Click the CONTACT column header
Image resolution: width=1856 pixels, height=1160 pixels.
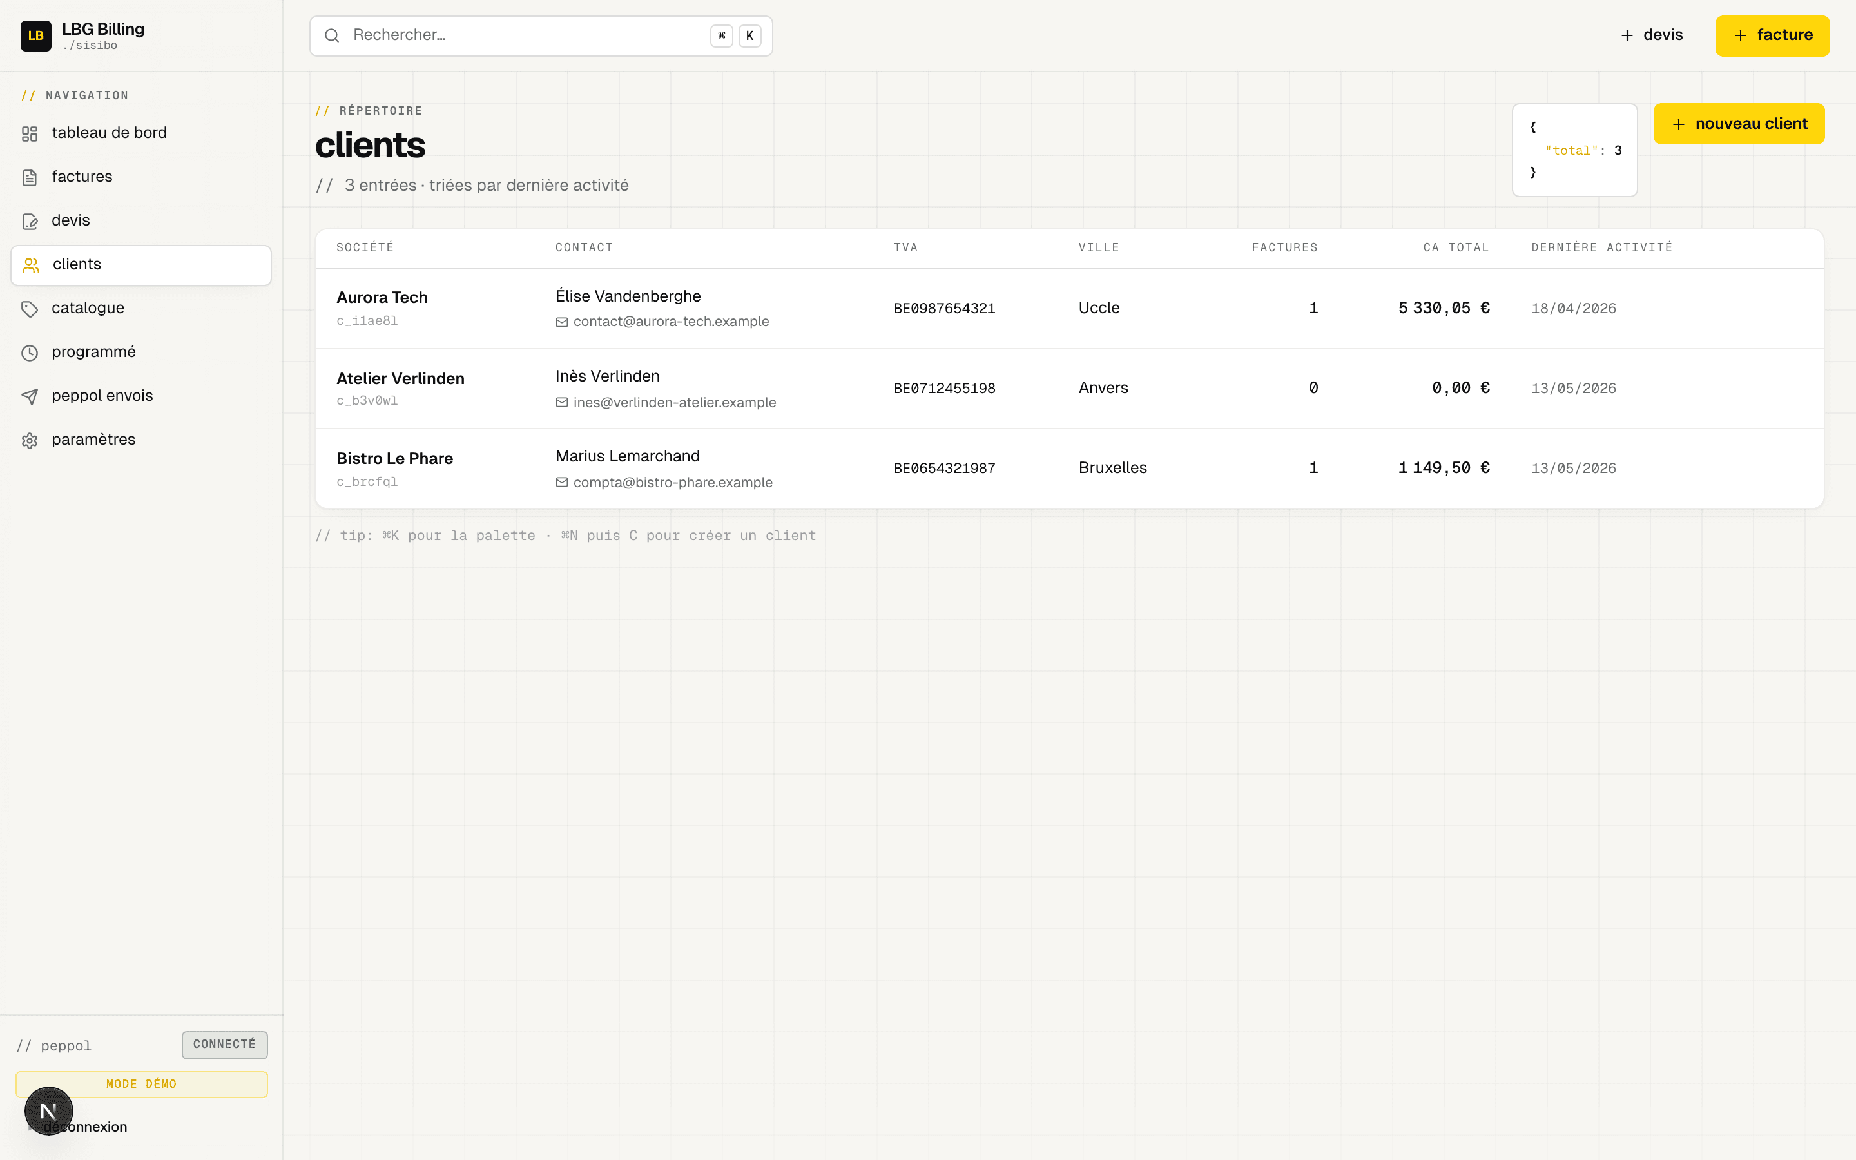(585, 247)
